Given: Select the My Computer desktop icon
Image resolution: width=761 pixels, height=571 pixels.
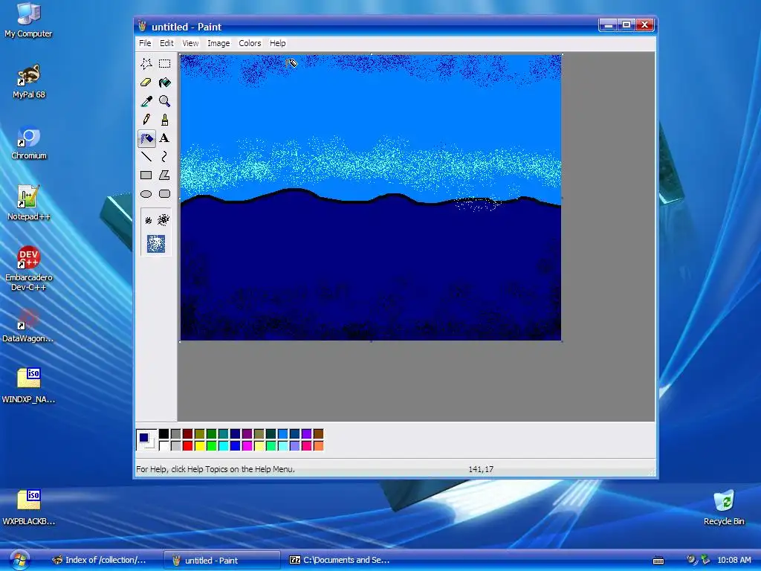Looking at the screenshot, I should (x=28, y=20).
